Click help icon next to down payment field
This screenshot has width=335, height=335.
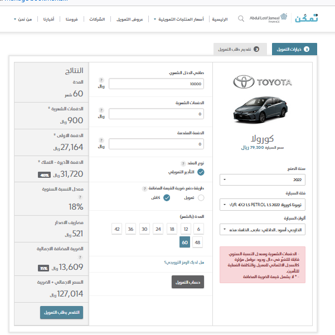(x=101, y=140)
